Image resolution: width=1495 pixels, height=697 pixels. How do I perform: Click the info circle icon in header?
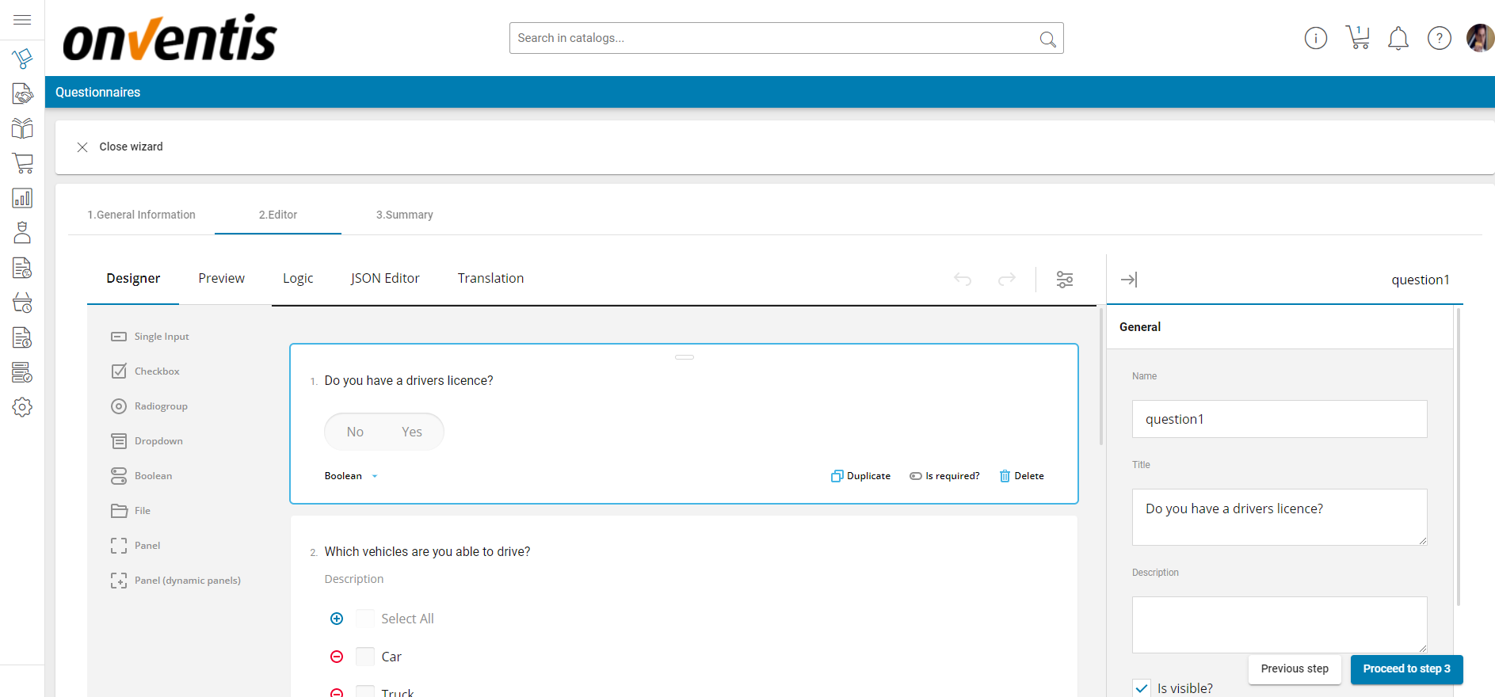(x=1315, y=38)
